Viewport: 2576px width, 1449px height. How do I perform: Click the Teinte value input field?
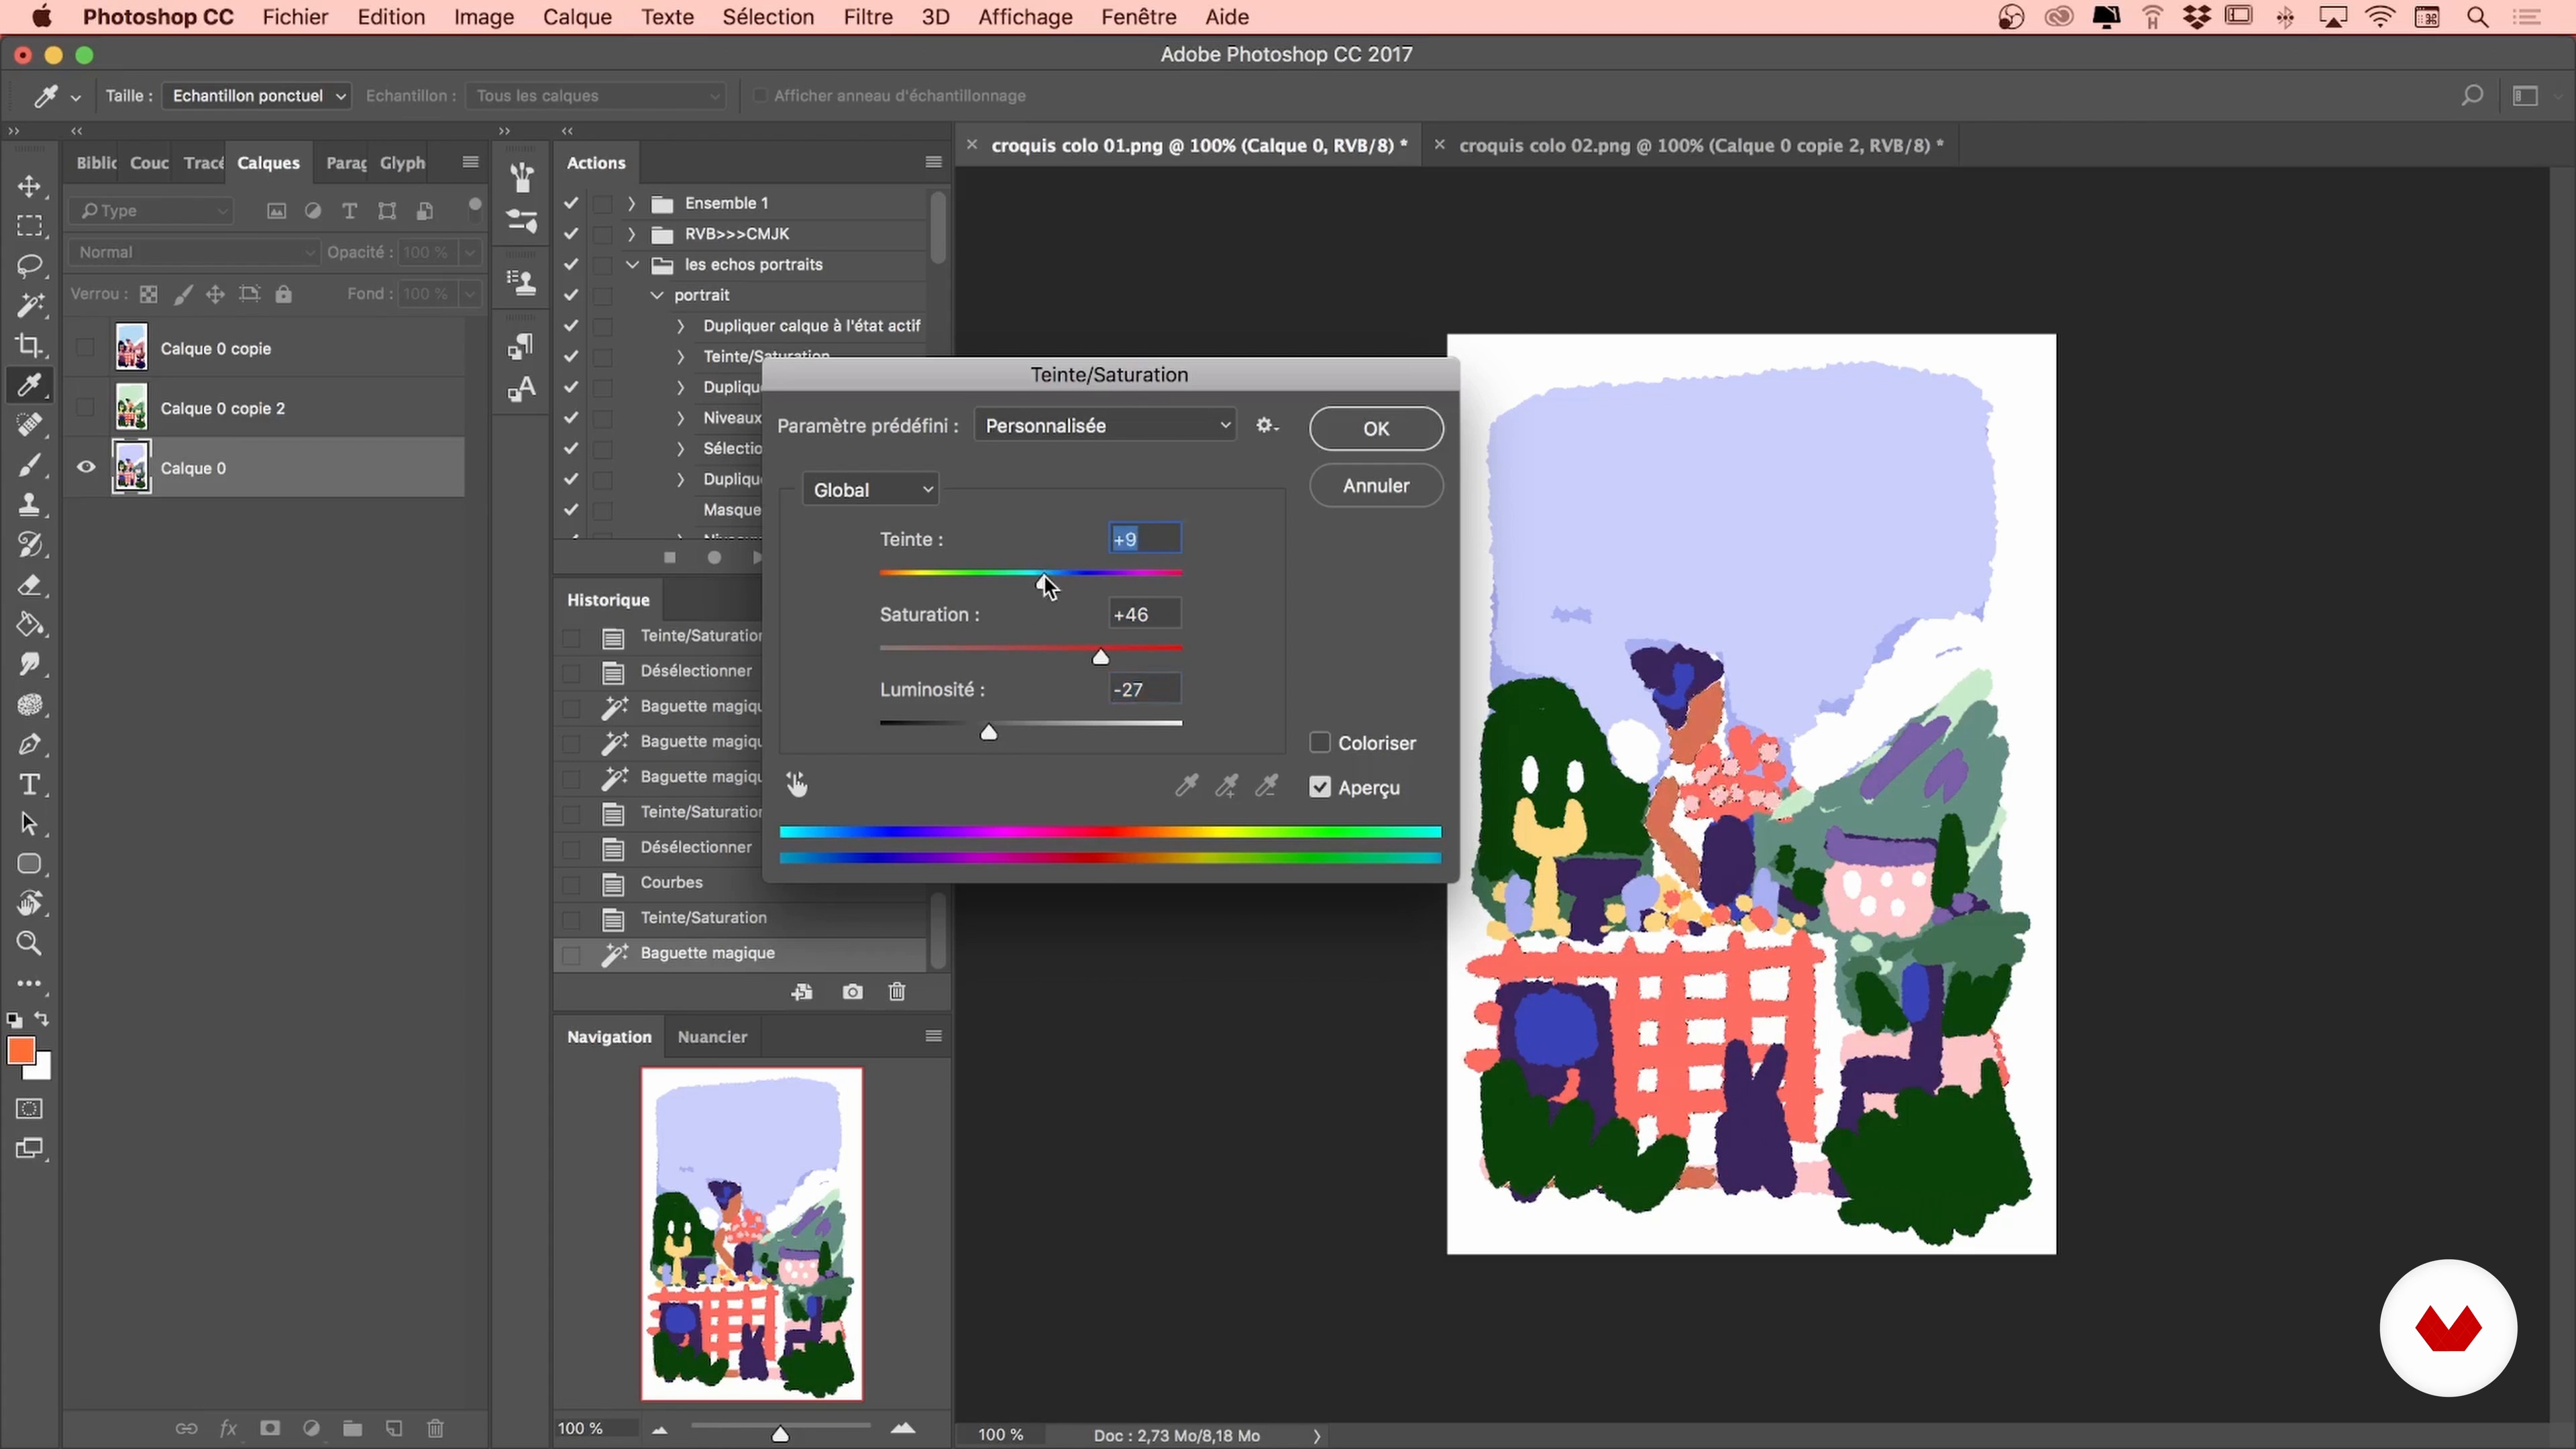click(1145, 539)
